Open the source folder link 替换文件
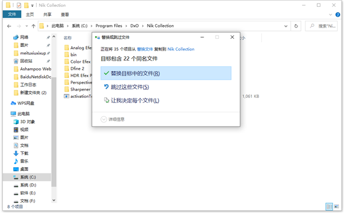344x213 pixels. pyautogui.click(x=145, y=49)
